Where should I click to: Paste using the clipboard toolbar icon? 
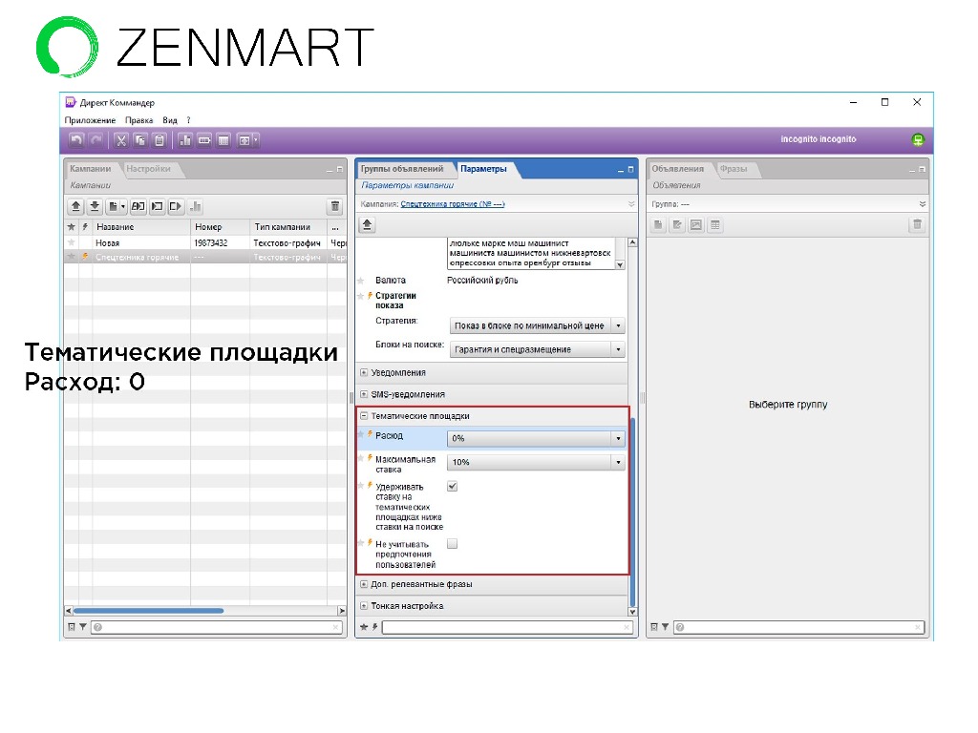click(x=159, y=140)
